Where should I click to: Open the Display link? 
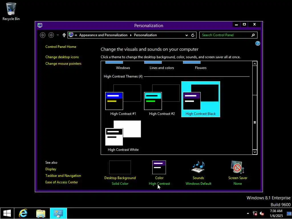[x=51, y=169]
